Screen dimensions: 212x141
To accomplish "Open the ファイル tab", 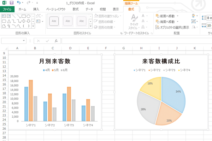I will 7,9.
